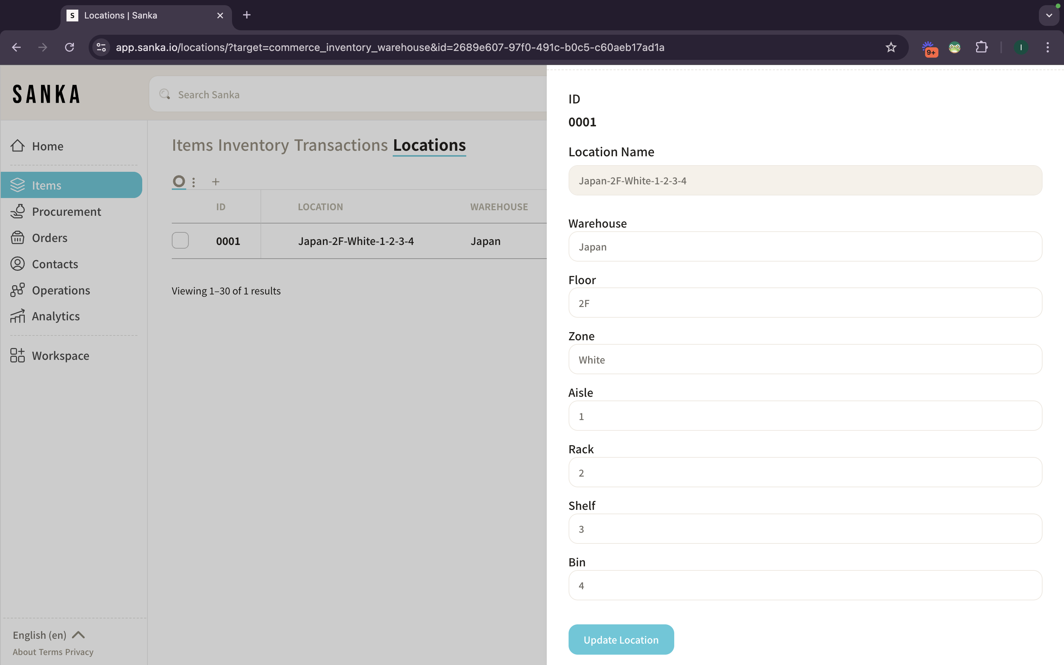Viewport: 1064px width, 665px height.
Task: Bookmark page with star icon
Action: pos(891,47)
